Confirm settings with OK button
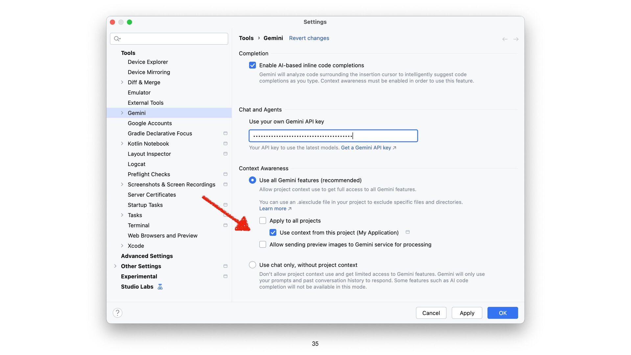Screen dimensions: 631x355 [502, 313]
